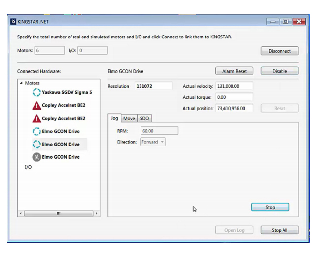318x256 pixels.
Task: Click the Disconnect button
Action: coord(280,51)
